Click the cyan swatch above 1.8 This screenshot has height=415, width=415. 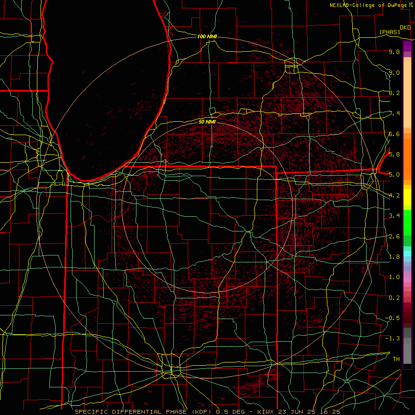point(407,254)
